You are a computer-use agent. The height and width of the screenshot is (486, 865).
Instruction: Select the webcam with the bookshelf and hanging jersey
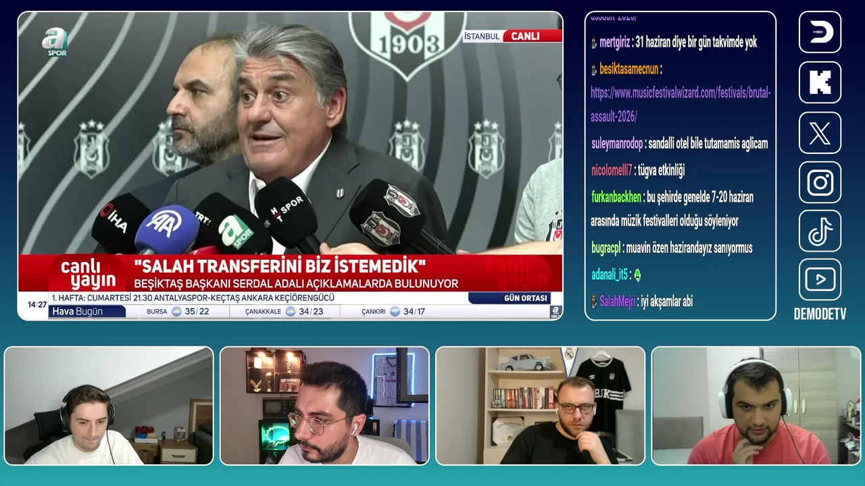coord(541,406)
